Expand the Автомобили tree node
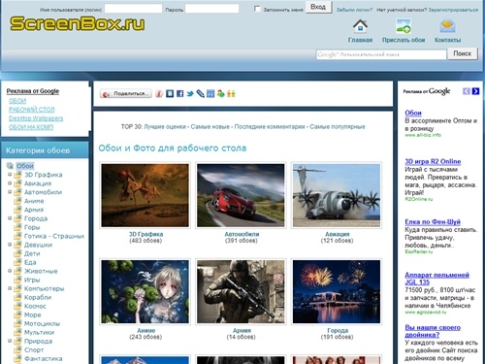The height and width of the screenshot is (364, 485). coord(10,192)
